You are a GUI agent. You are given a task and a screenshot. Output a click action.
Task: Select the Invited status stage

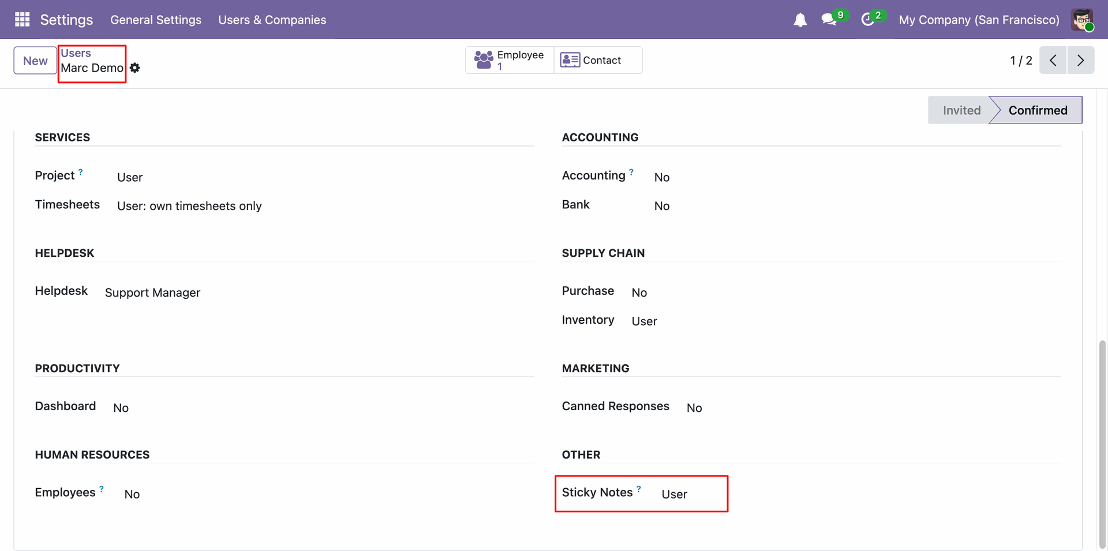(x=961, y=110)
